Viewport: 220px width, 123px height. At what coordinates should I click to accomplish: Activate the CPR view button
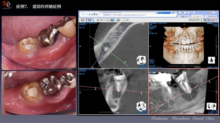194,20
